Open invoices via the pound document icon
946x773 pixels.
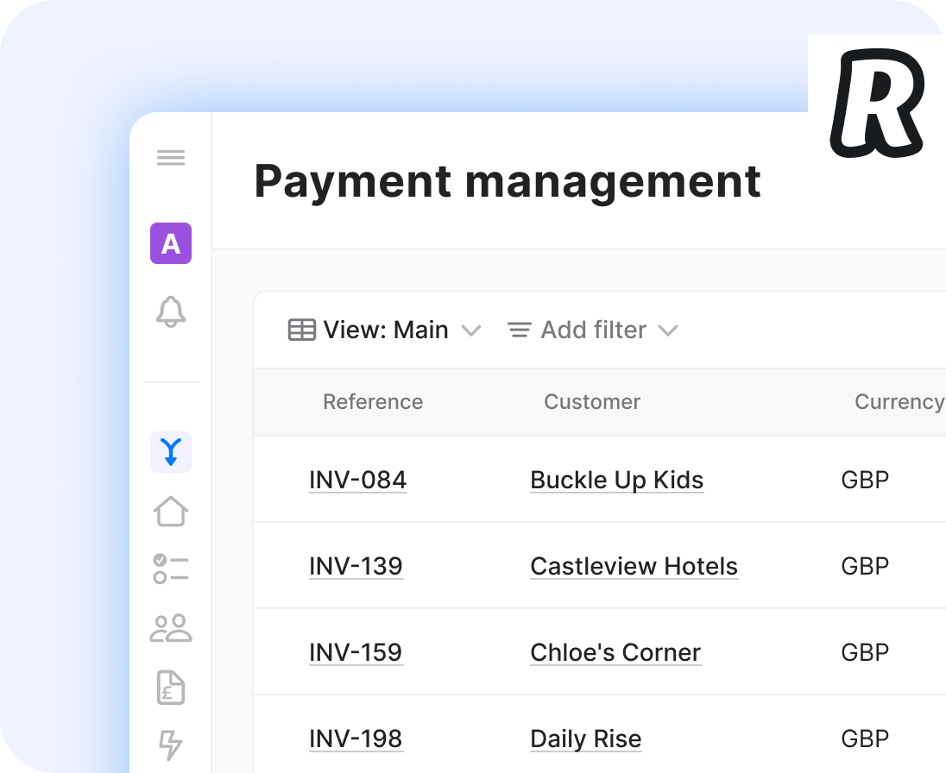170,688
